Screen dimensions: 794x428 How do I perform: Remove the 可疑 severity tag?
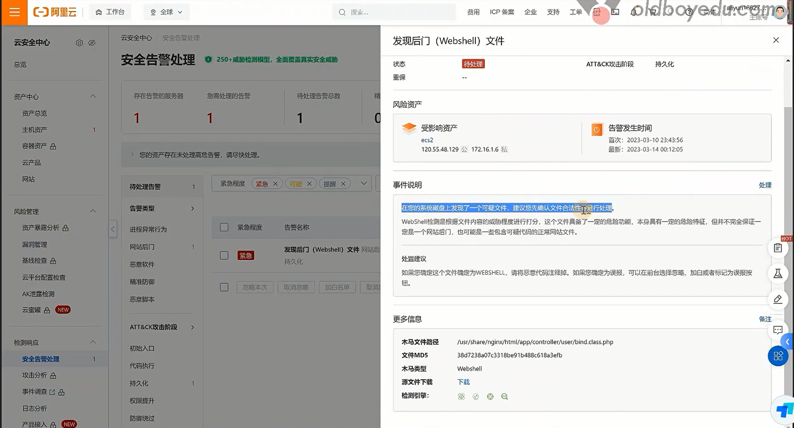(x=309, y=184)
